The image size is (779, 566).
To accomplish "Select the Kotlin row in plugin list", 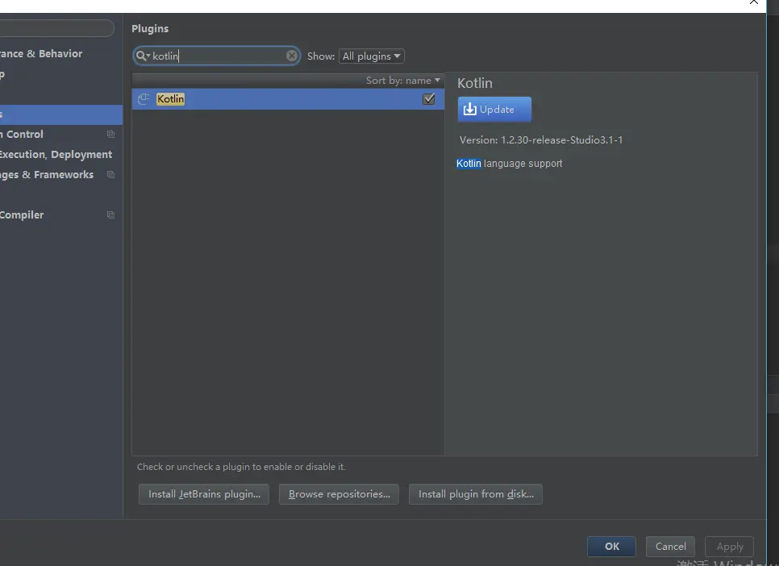I will (288, 99).
